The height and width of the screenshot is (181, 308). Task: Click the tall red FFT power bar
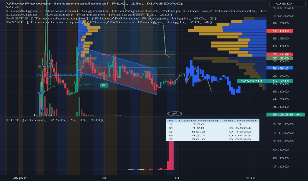coord(172,156)
